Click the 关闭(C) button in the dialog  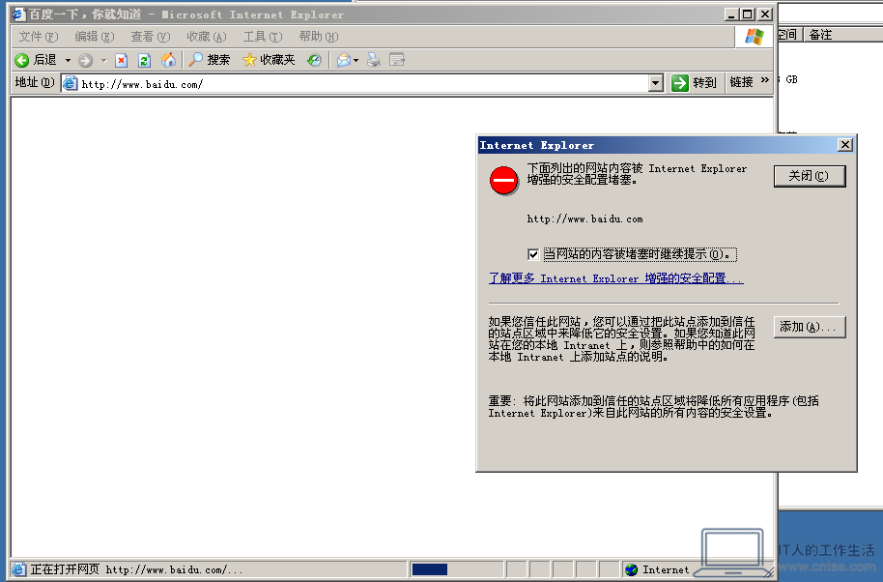coord(810,176)
